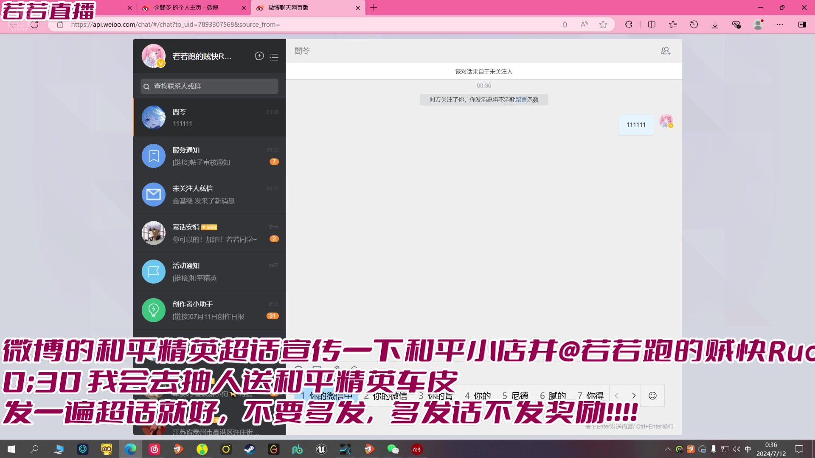Select IME candidate 4 你的
The height and width of the screenshot is (458, 815).
click(x=478, y=396)
